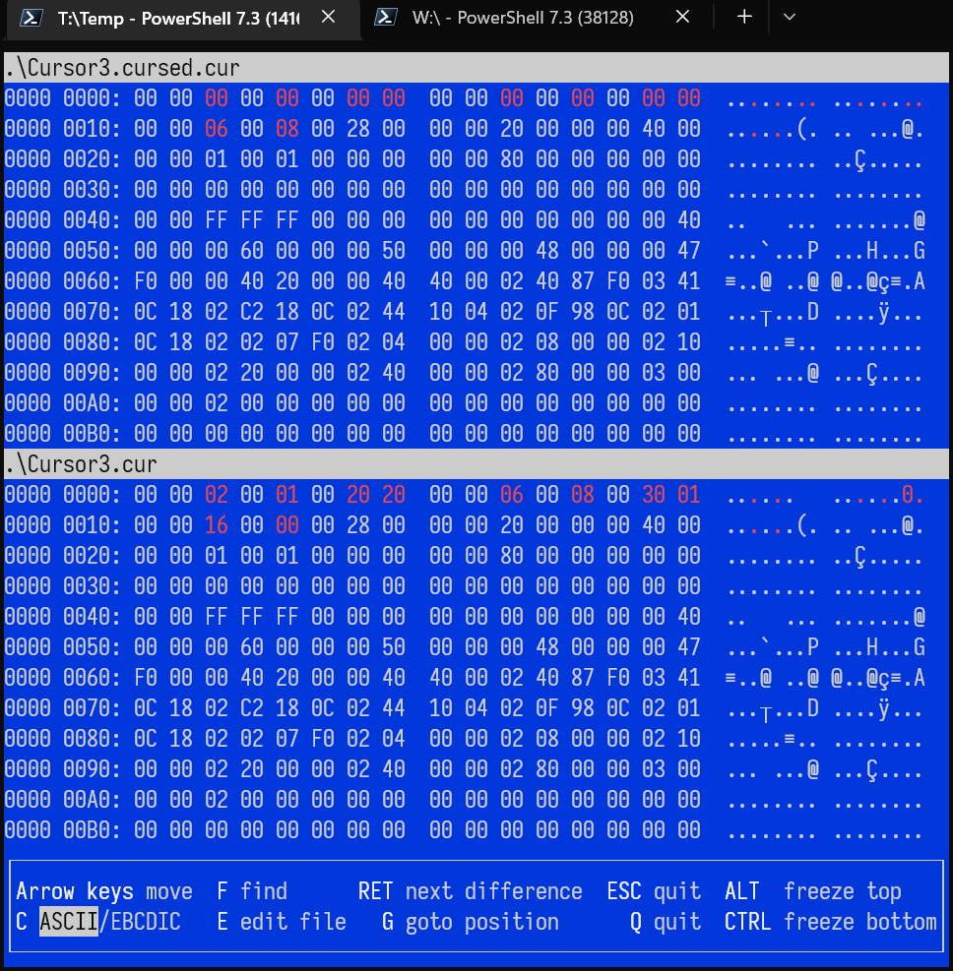This screenshot has height=971, width=953.
Task: Click the "F find" help entry
Action: pos(252,891)
